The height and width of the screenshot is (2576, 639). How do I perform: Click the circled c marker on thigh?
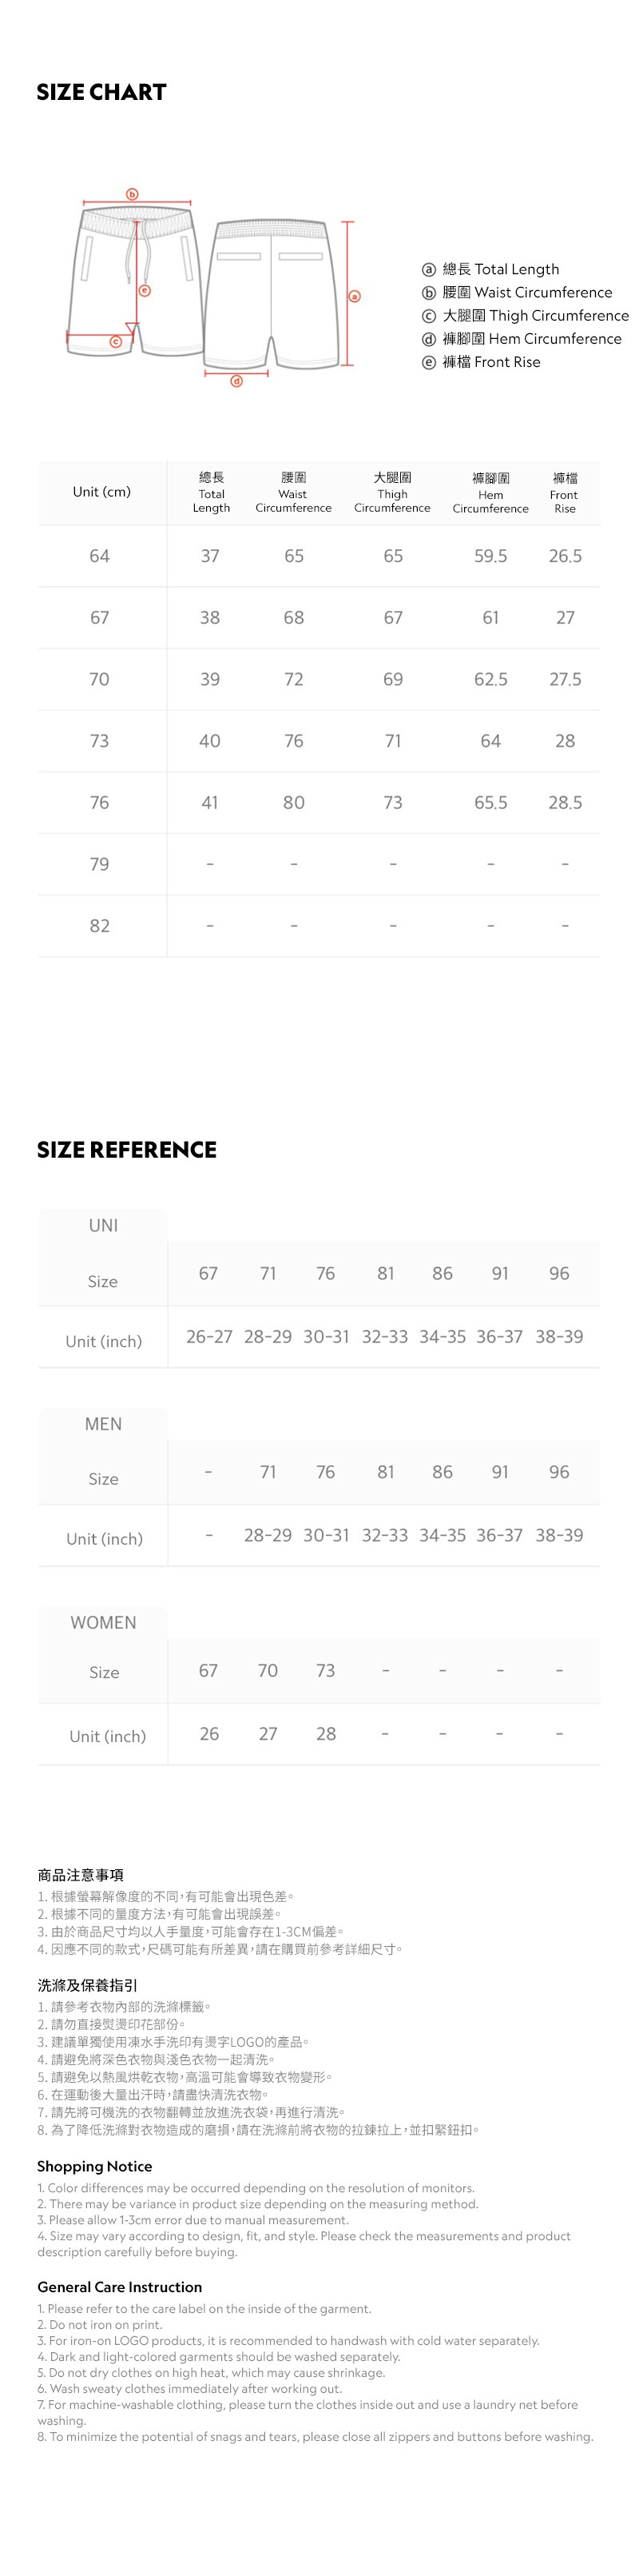coord(115,342)
